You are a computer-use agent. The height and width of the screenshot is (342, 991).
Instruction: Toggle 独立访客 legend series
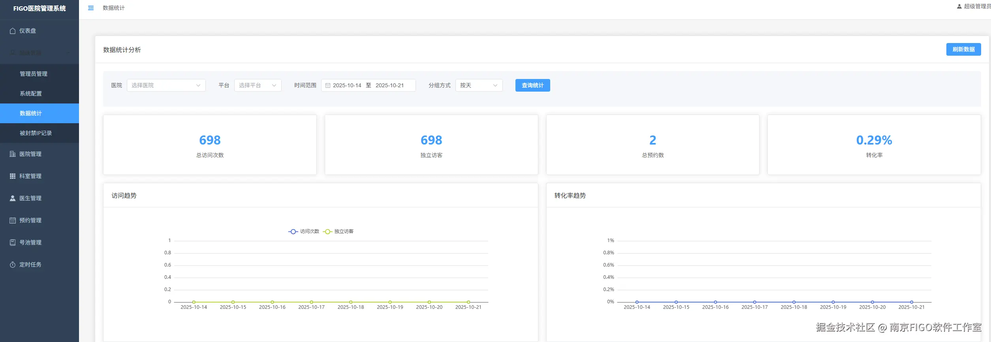point(338,231)
